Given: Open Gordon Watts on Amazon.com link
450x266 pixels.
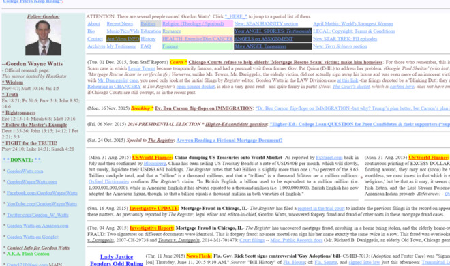Looking at the screenshot, I should (x=37, y=226).
